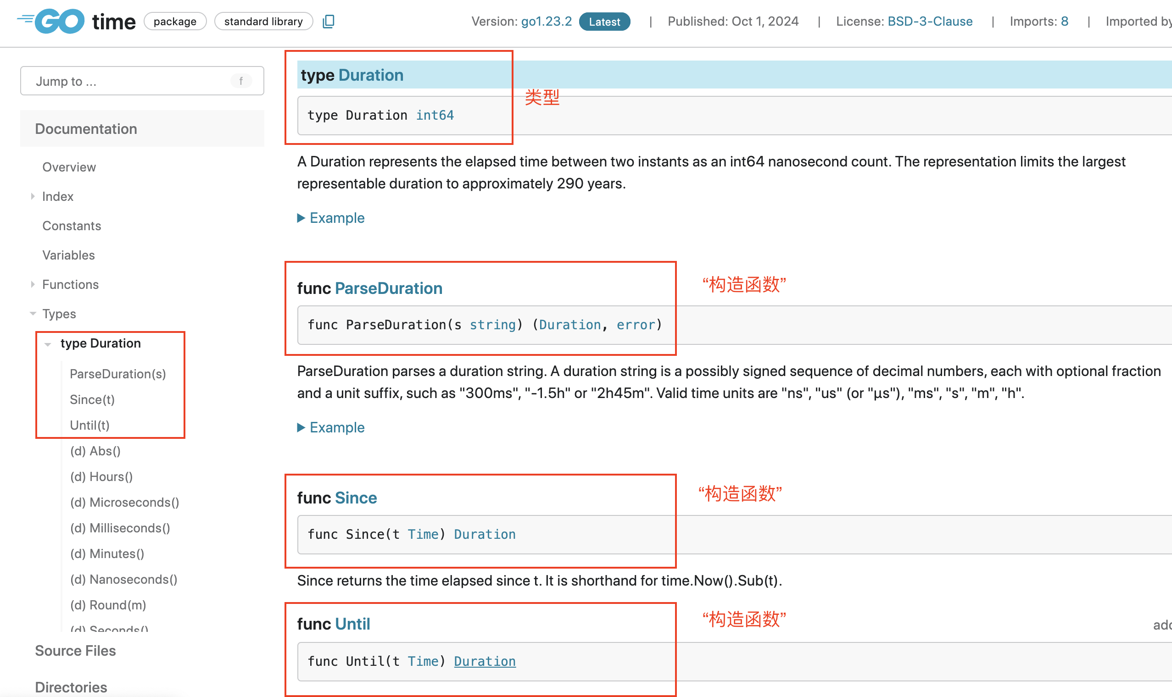Collapse the type Duration tree node

47,344
